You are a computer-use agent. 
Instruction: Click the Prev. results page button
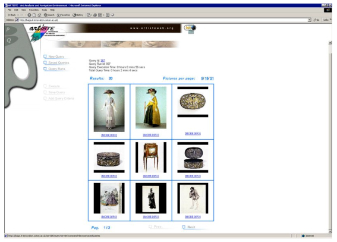click(x=156, y=227)
